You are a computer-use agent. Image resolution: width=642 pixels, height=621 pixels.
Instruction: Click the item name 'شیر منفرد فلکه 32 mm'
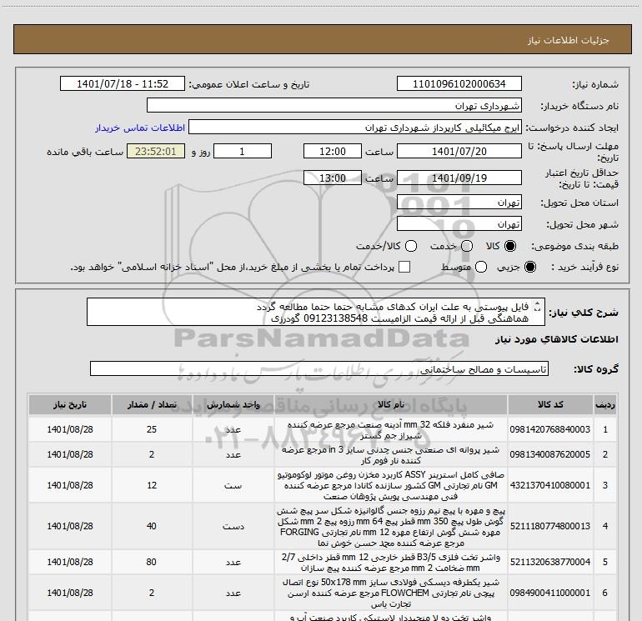[390, 430]
